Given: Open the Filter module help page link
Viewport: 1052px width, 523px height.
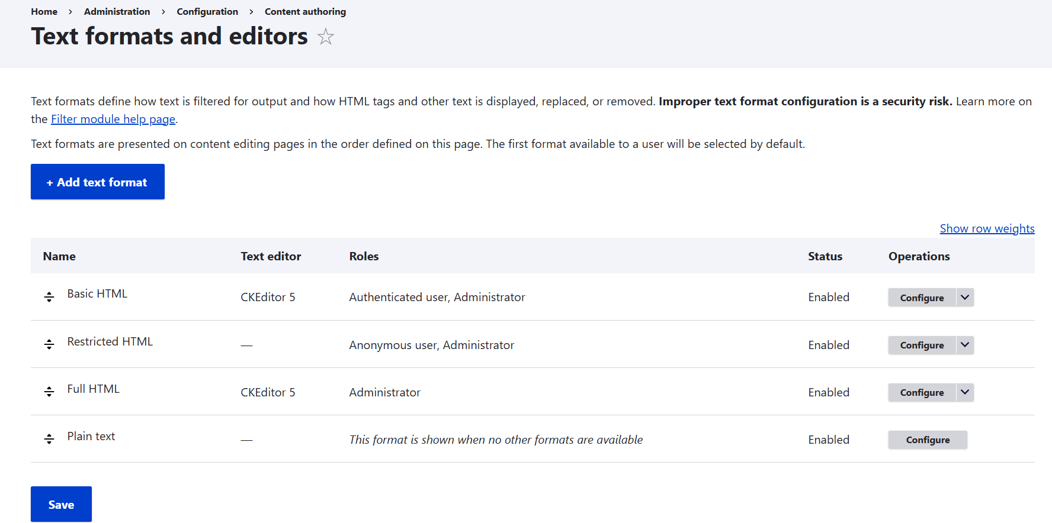Looking at the screenshot, I should click(113, 119).
